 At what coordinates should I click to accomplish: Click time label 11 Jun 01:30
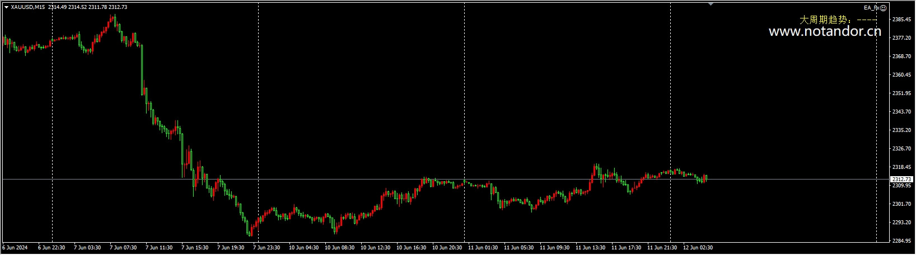[x=483, y=247]
